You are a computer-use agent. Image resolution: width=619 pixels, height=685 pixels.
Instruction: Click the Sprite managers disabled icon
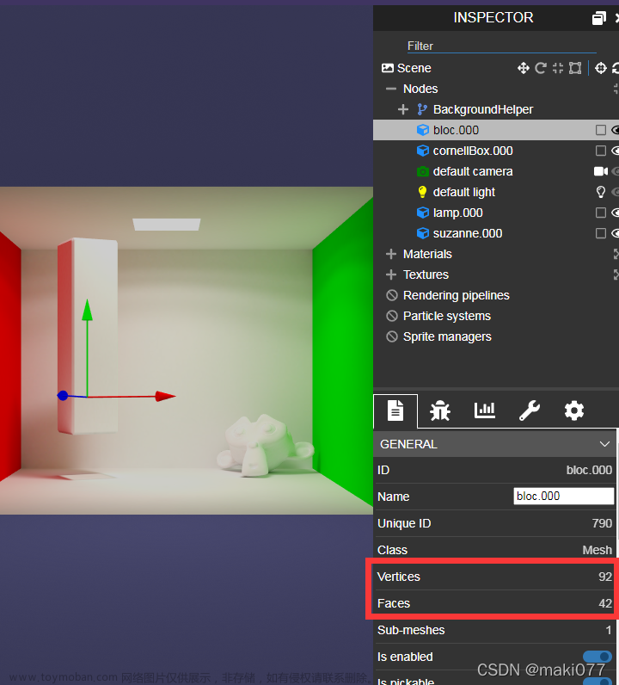point(392,336)
